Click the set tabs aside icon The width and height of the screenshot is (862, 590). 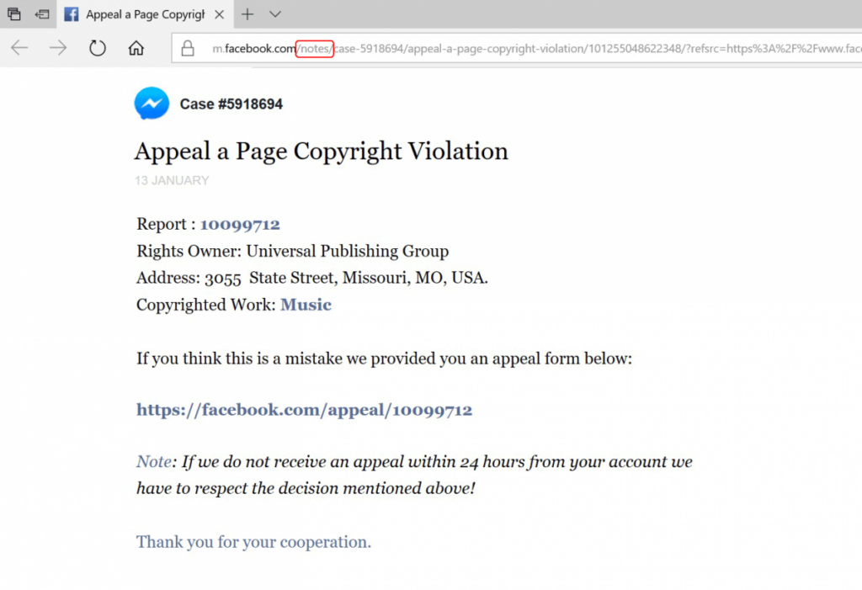click(42, 14)
